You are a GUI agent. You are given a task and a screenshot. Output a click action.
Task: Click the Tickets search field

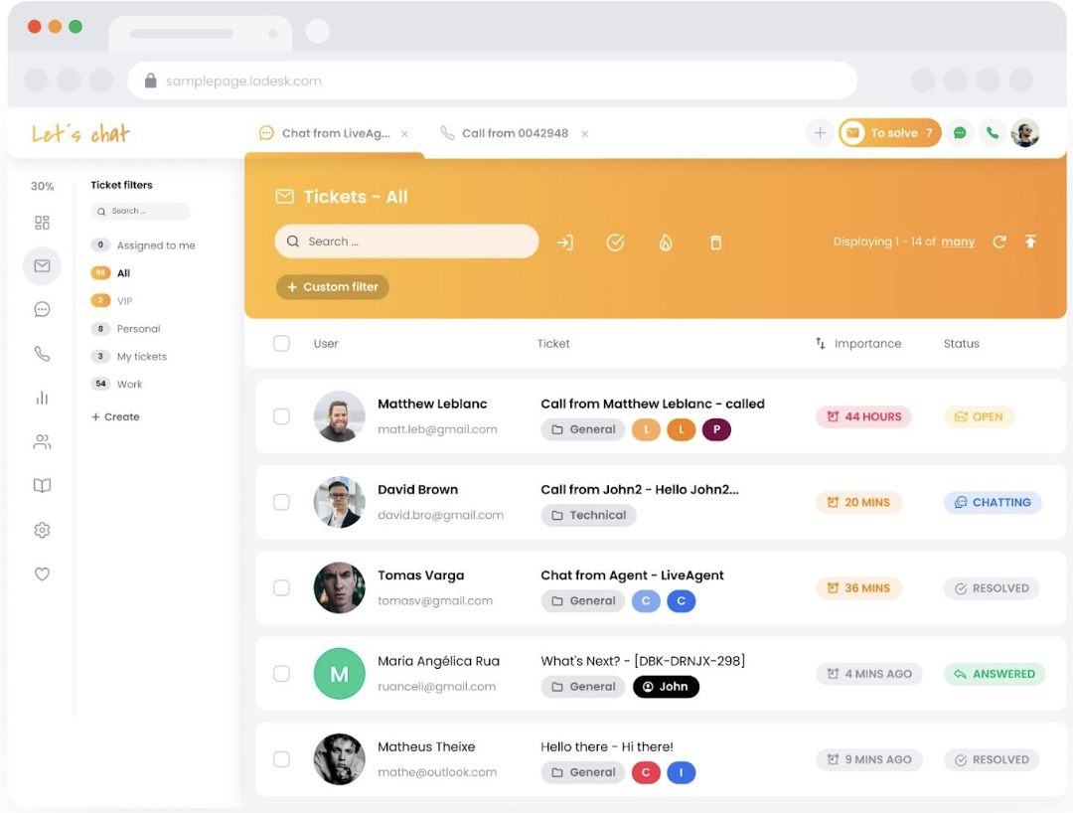click(406, 242)
